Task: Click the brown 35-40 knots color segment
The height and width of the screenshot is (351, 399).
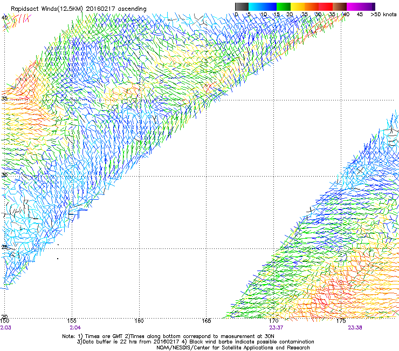Action: point(340,6)
